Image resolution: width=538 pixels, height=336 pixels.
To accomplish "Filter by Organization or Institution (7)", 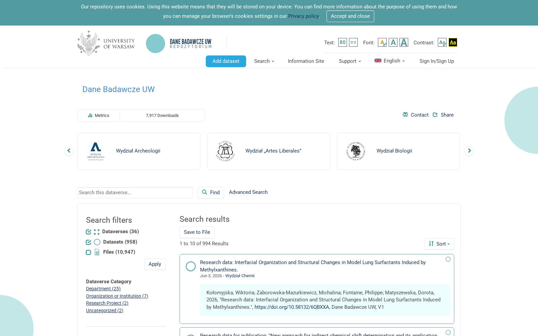I will pos(117,296).
